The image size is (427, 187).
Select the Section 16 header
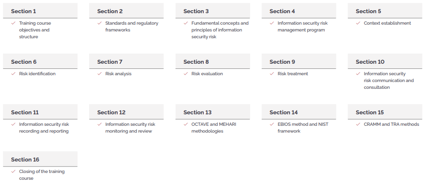(40, 159)
